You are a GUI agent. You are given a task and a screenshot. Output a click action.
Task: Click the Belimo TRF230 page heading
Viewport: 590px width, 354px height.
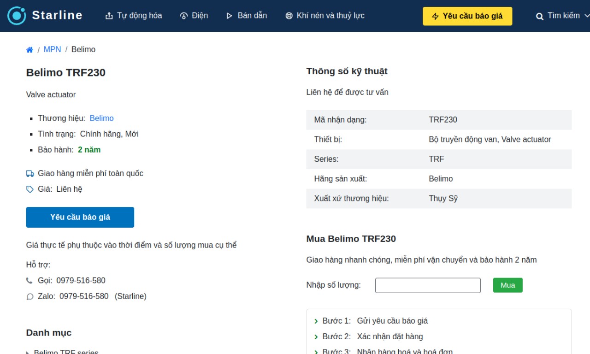[66, 72]
